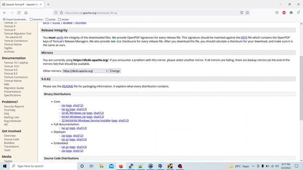Download Deployer zip file
Viewport: 303px width, 170px height.
click(63, 136)
